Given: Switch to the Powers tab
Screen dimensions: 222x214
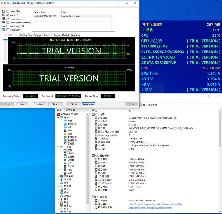Looking at the screenshot, I should (x=48, y=35).
